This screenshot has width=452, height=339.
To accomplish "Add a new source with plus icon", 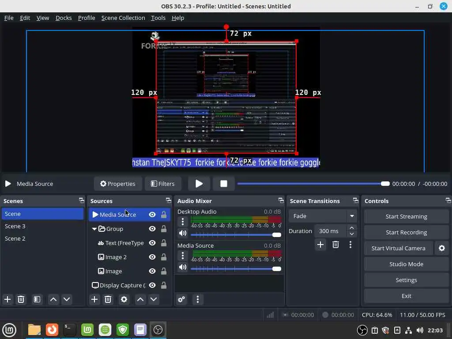I will coord(94,299).
